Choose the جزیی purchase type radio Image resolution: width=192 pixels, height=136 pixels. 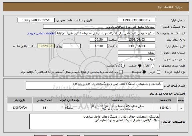coord(158,72)
